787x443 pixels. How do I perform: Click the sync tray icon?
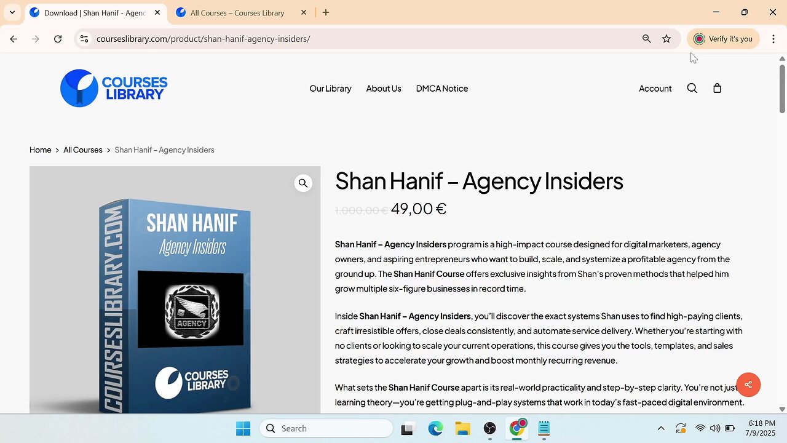681,429
